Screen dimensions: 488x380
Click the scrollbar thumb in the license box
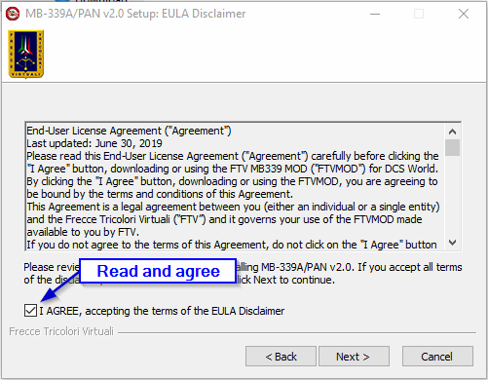[452, 147]
